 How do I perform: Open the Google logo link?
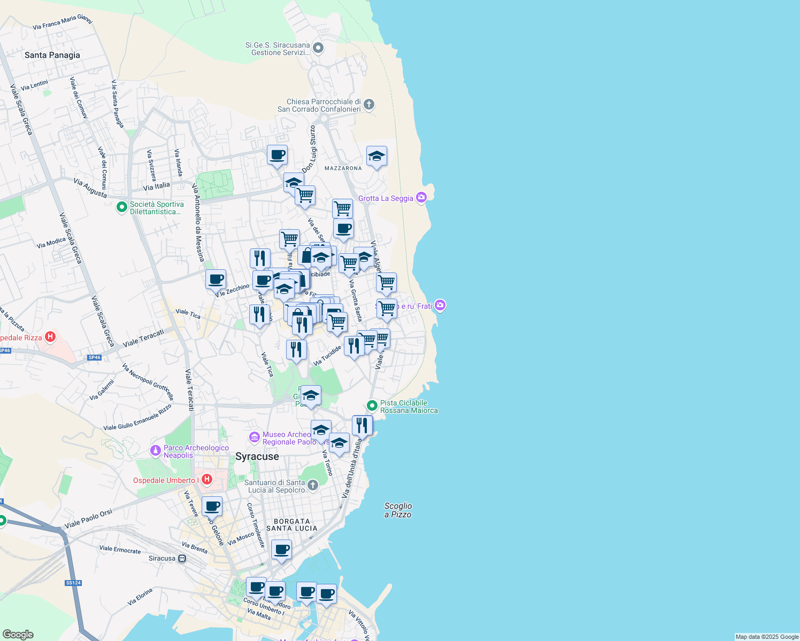18,634
